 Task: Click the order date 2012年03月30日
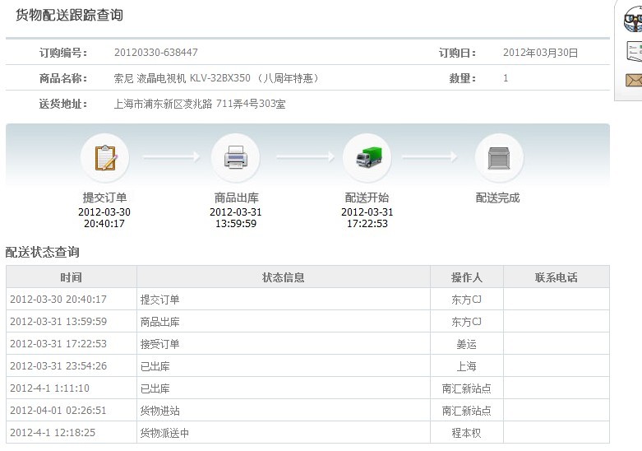tap(540, 53)
